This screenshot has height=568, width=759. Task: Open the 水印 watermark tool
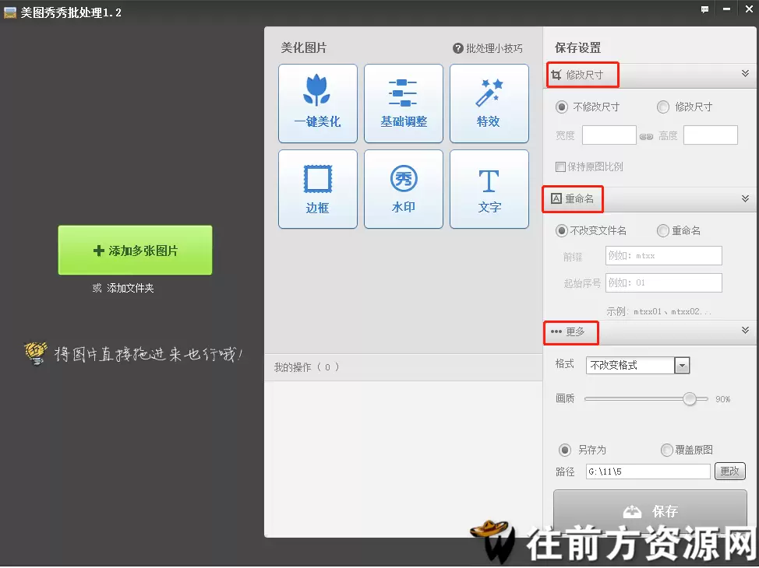pyautogui.click(x=403, y=189)
